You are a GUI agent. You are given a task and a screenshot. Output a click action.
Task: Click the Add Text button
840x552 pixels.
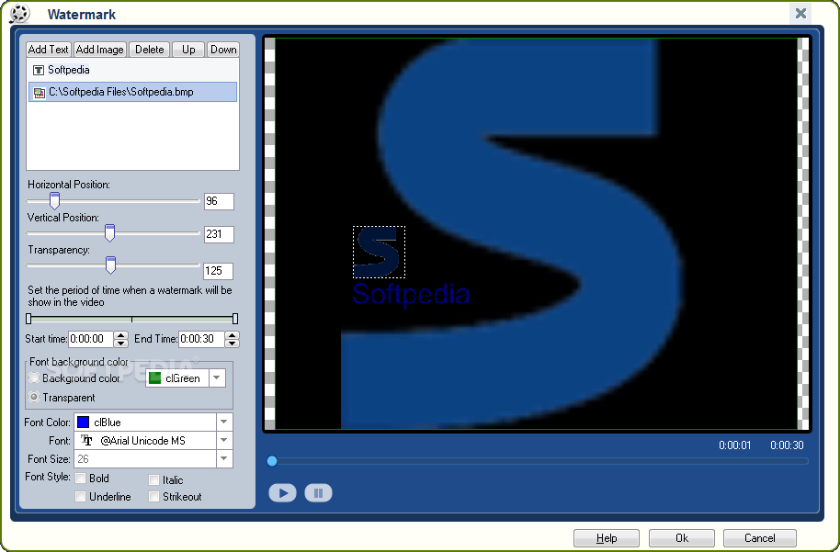click(x=48, y=50)
